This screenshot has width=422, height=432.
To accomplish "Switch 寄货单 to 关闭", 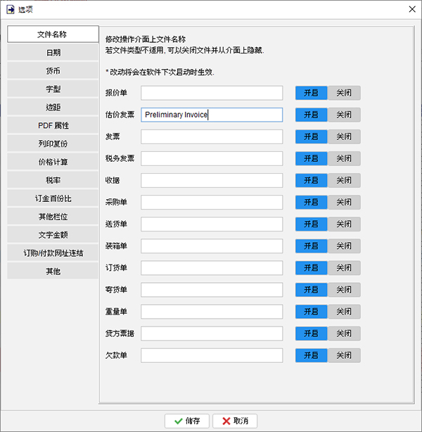I will [344, 290].
